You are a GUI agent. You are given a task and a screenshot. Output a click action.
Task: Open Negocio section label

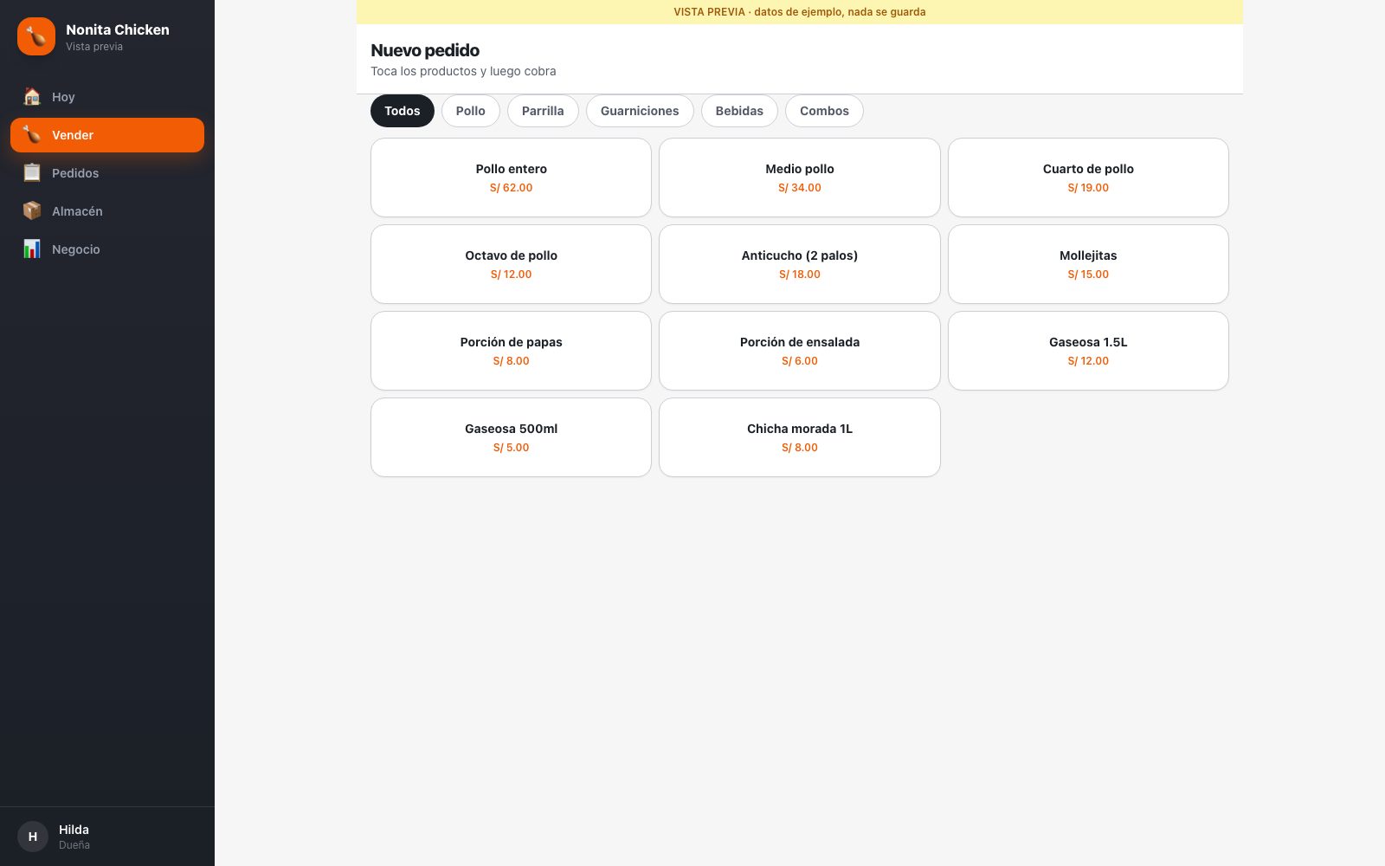(x=76, y=249)
